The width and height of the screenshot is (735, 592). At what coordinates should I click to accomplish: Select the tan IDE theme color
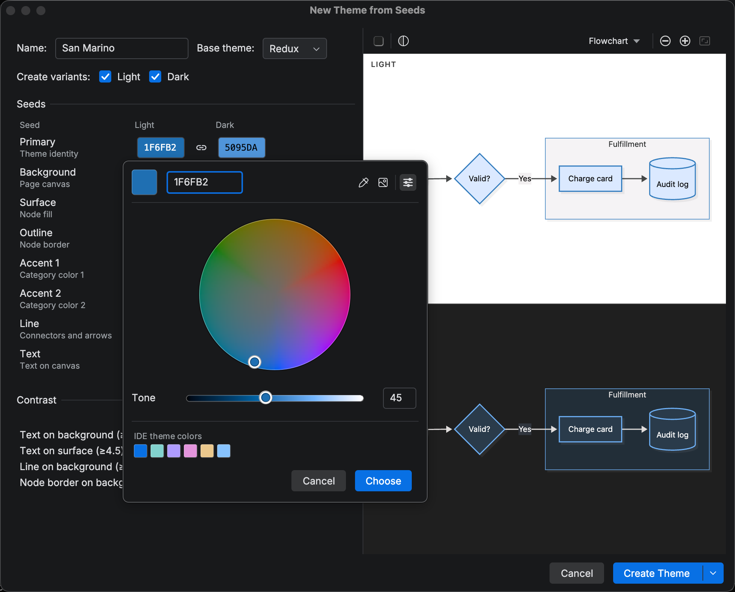207,451
